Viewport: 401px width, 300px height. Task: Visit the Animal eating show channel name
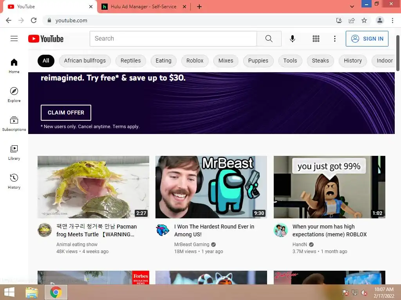(77, 245)
